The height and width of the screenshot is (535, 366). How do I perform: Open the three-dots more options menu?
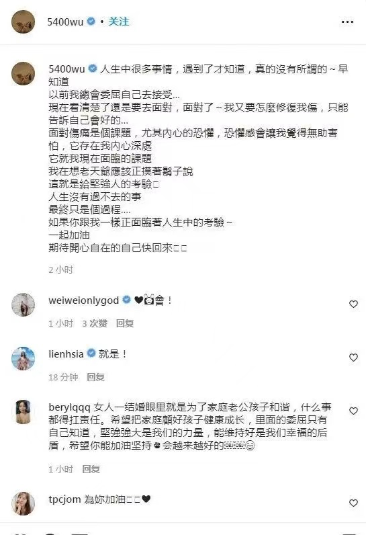[x=347, y=22]
